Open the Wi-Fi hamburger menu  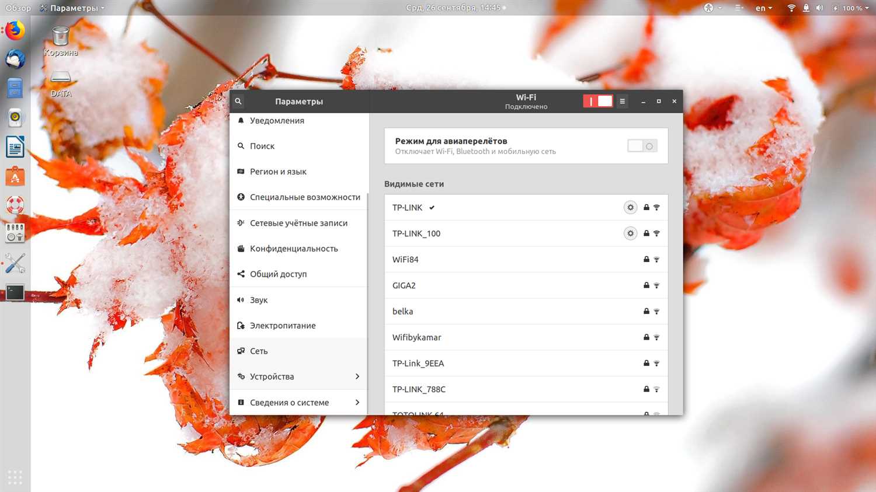tap(622, 101)
